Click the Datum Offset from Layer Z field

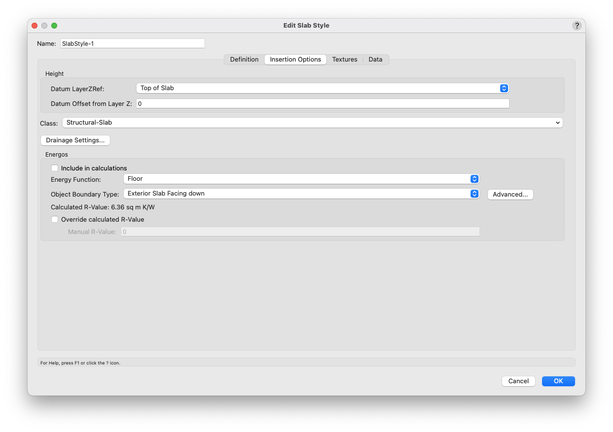322,103
